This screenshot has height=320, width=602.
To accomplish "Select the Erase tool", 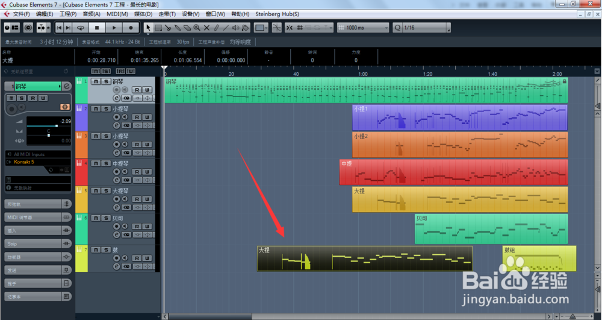I will pyautogui.click(x=187, y=28).
